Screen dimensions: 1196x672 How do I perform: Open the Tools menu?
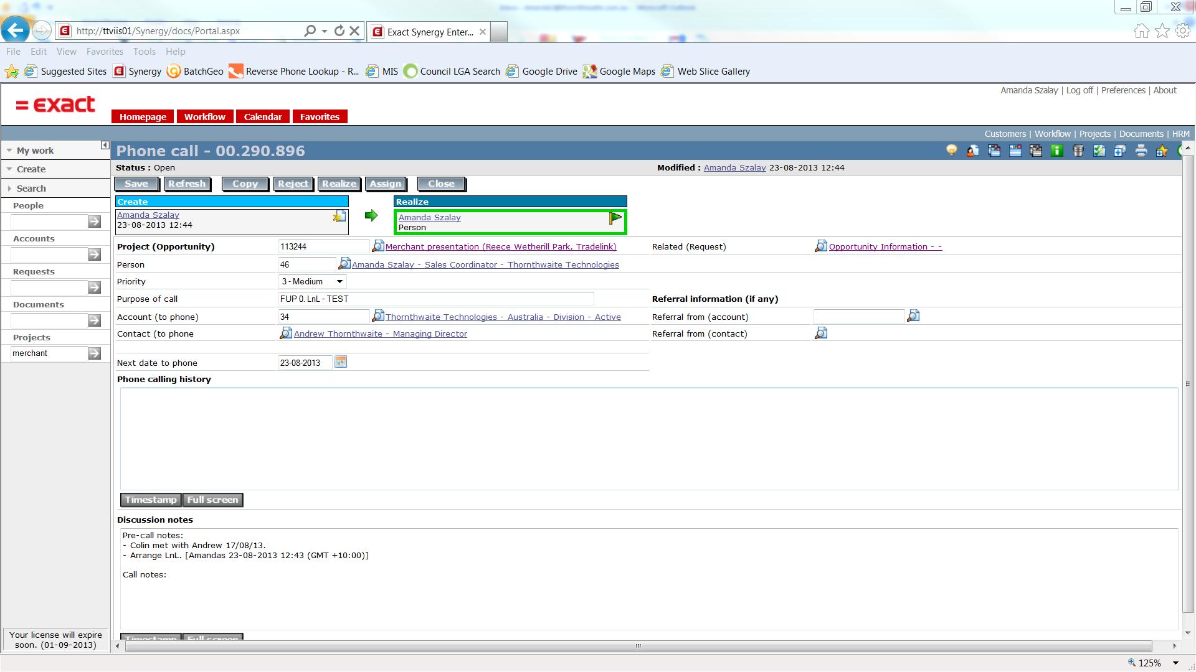tap(144, 51)
